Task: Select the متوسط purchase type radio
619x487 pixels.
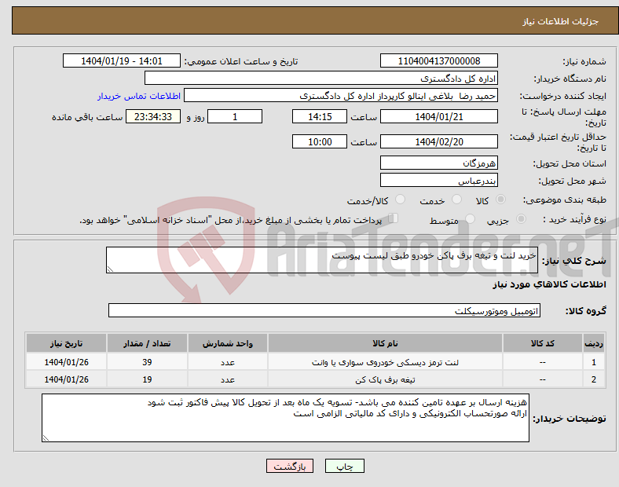Action: click(470, 219)
